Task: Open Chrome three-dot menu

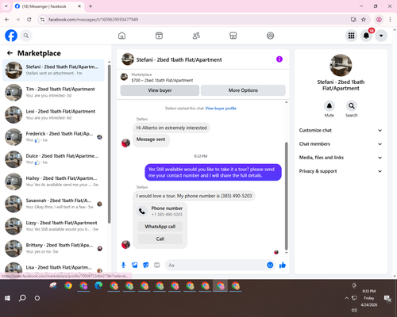Action: click(390, 20)
